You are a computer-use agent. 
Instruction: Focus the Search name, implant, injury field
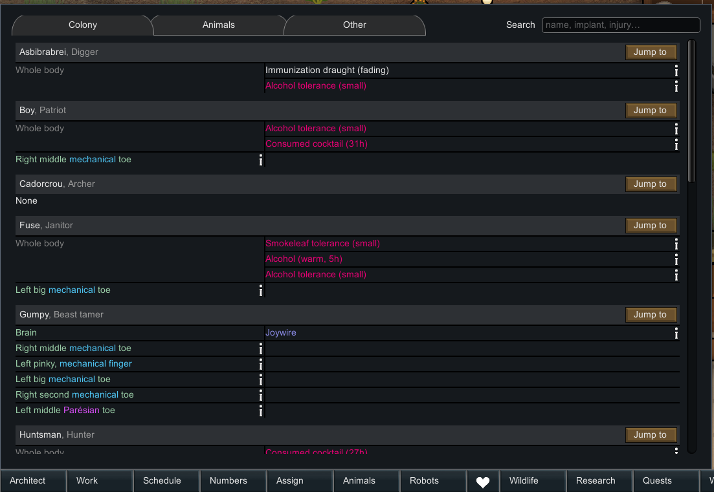click(x=621, y=25)
